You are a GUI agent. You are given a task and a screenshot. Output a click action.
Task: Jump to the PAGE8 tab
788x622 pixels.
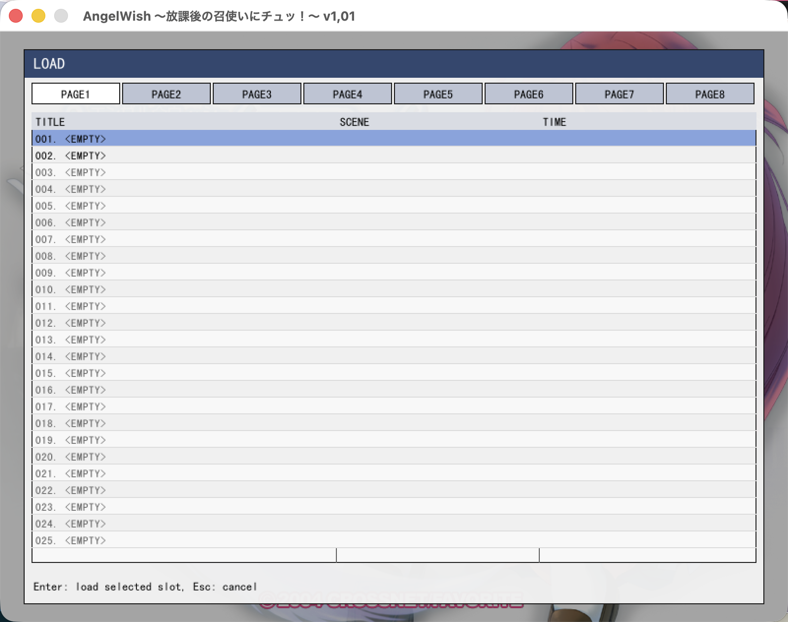710,93
